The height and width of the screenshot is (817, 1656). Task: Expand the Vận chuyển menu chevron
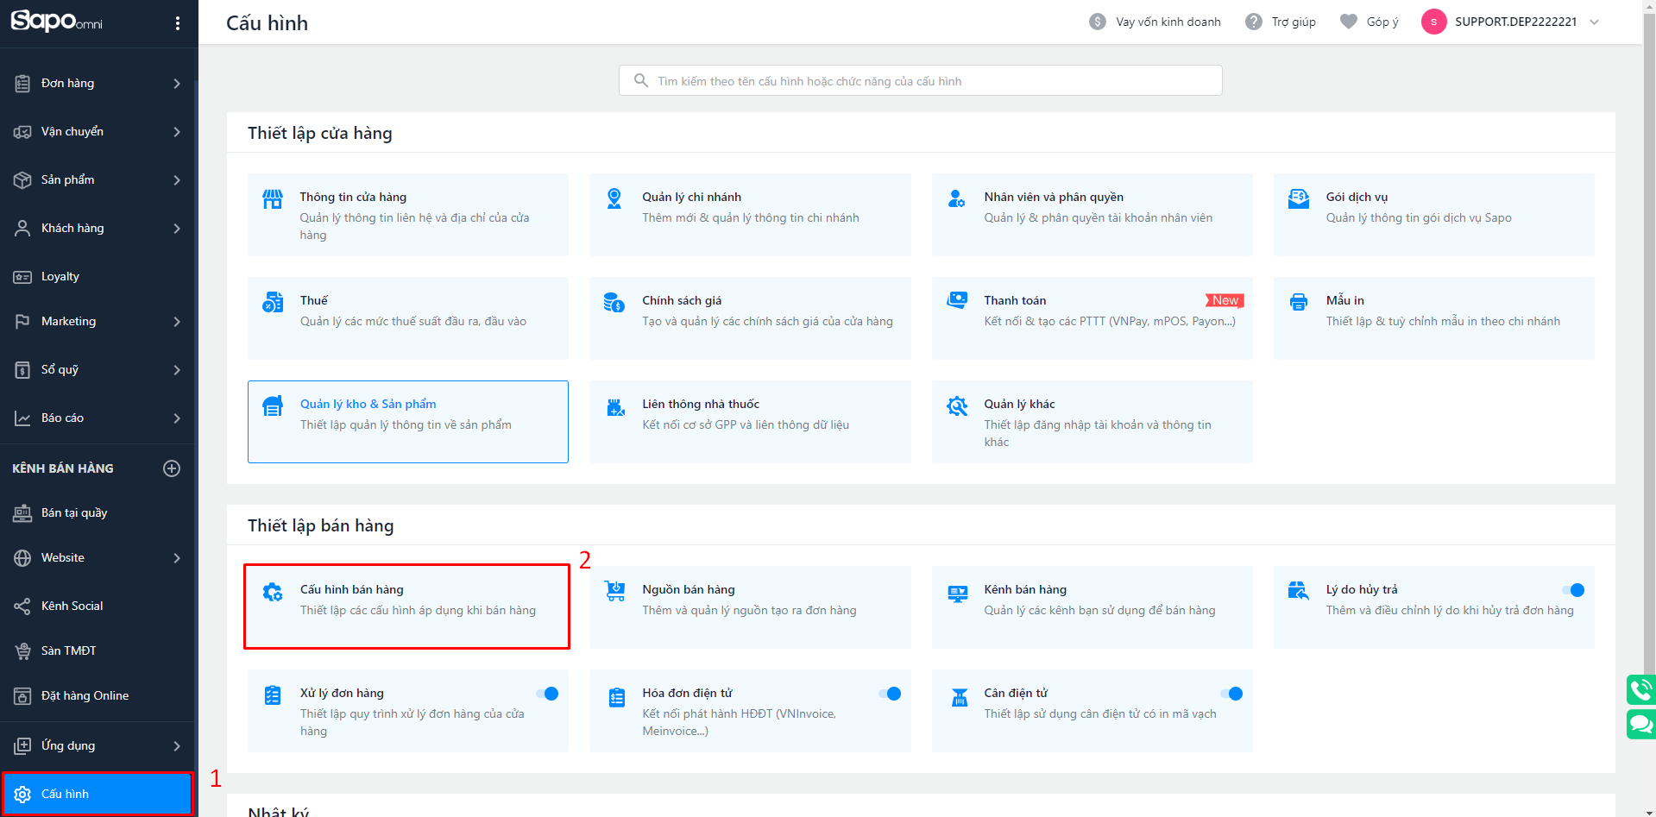177,132
